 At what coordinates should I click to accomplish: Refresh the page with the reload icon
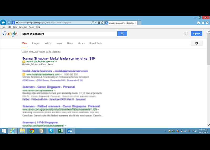click(x=102, y=23)
